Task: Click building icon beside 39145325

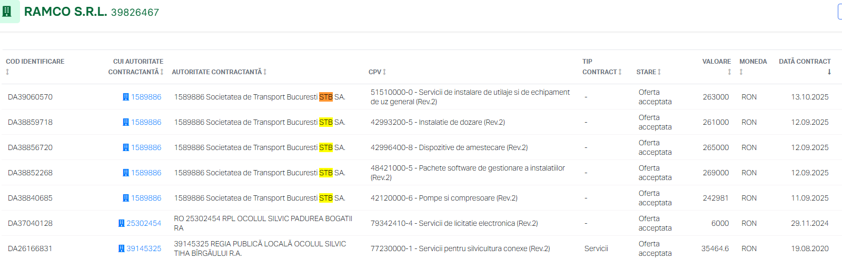Action: click(x=122, y=248)
